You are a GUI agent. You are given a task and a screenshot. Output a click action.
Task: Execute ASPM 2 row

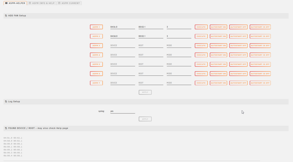[201, 36]
